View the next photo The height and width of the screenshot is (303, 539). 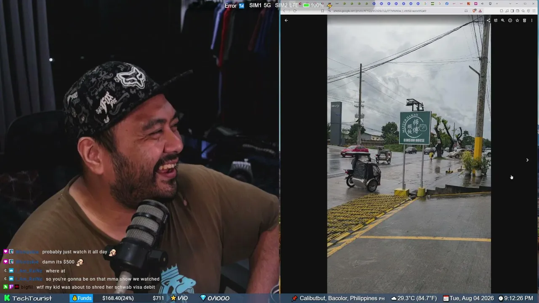(x=527, y=160)
